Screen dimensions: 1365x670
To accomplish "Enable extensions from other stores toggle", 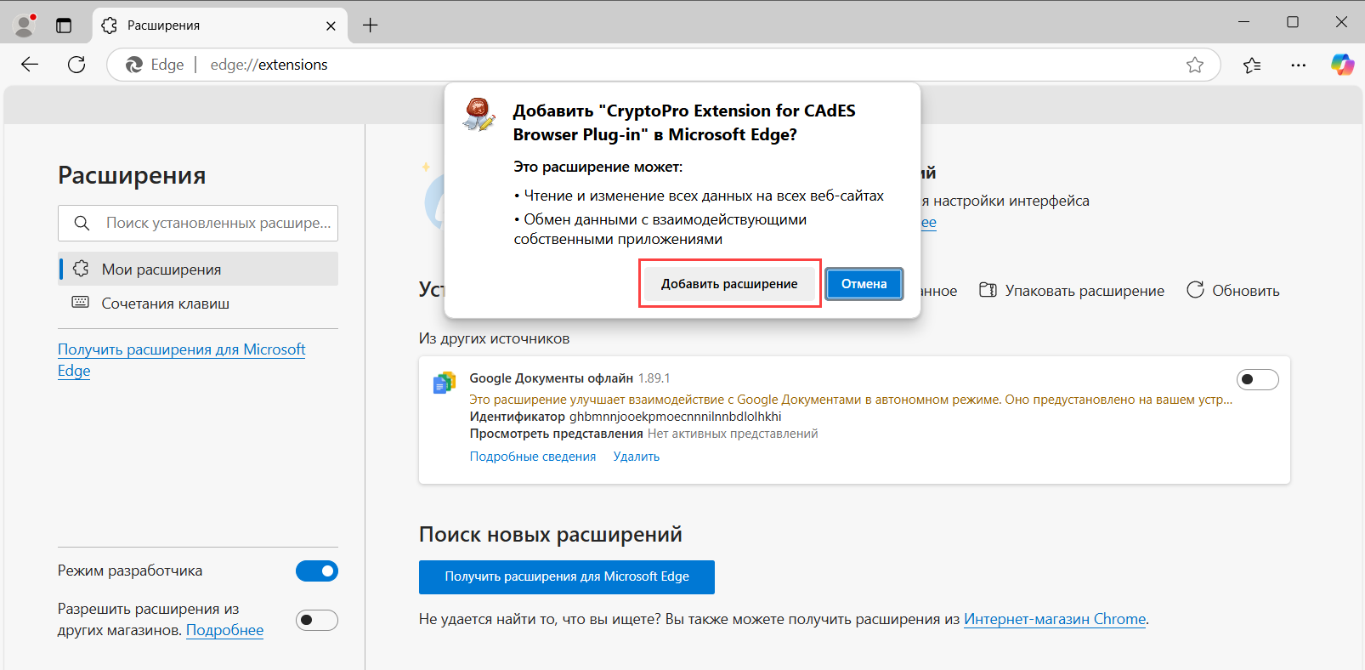I will point(317,620).
